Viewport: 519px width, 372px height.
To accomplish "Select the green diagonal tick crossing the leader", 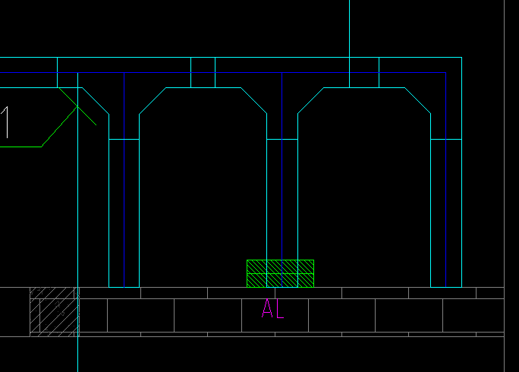I will [x=77, y=106].
